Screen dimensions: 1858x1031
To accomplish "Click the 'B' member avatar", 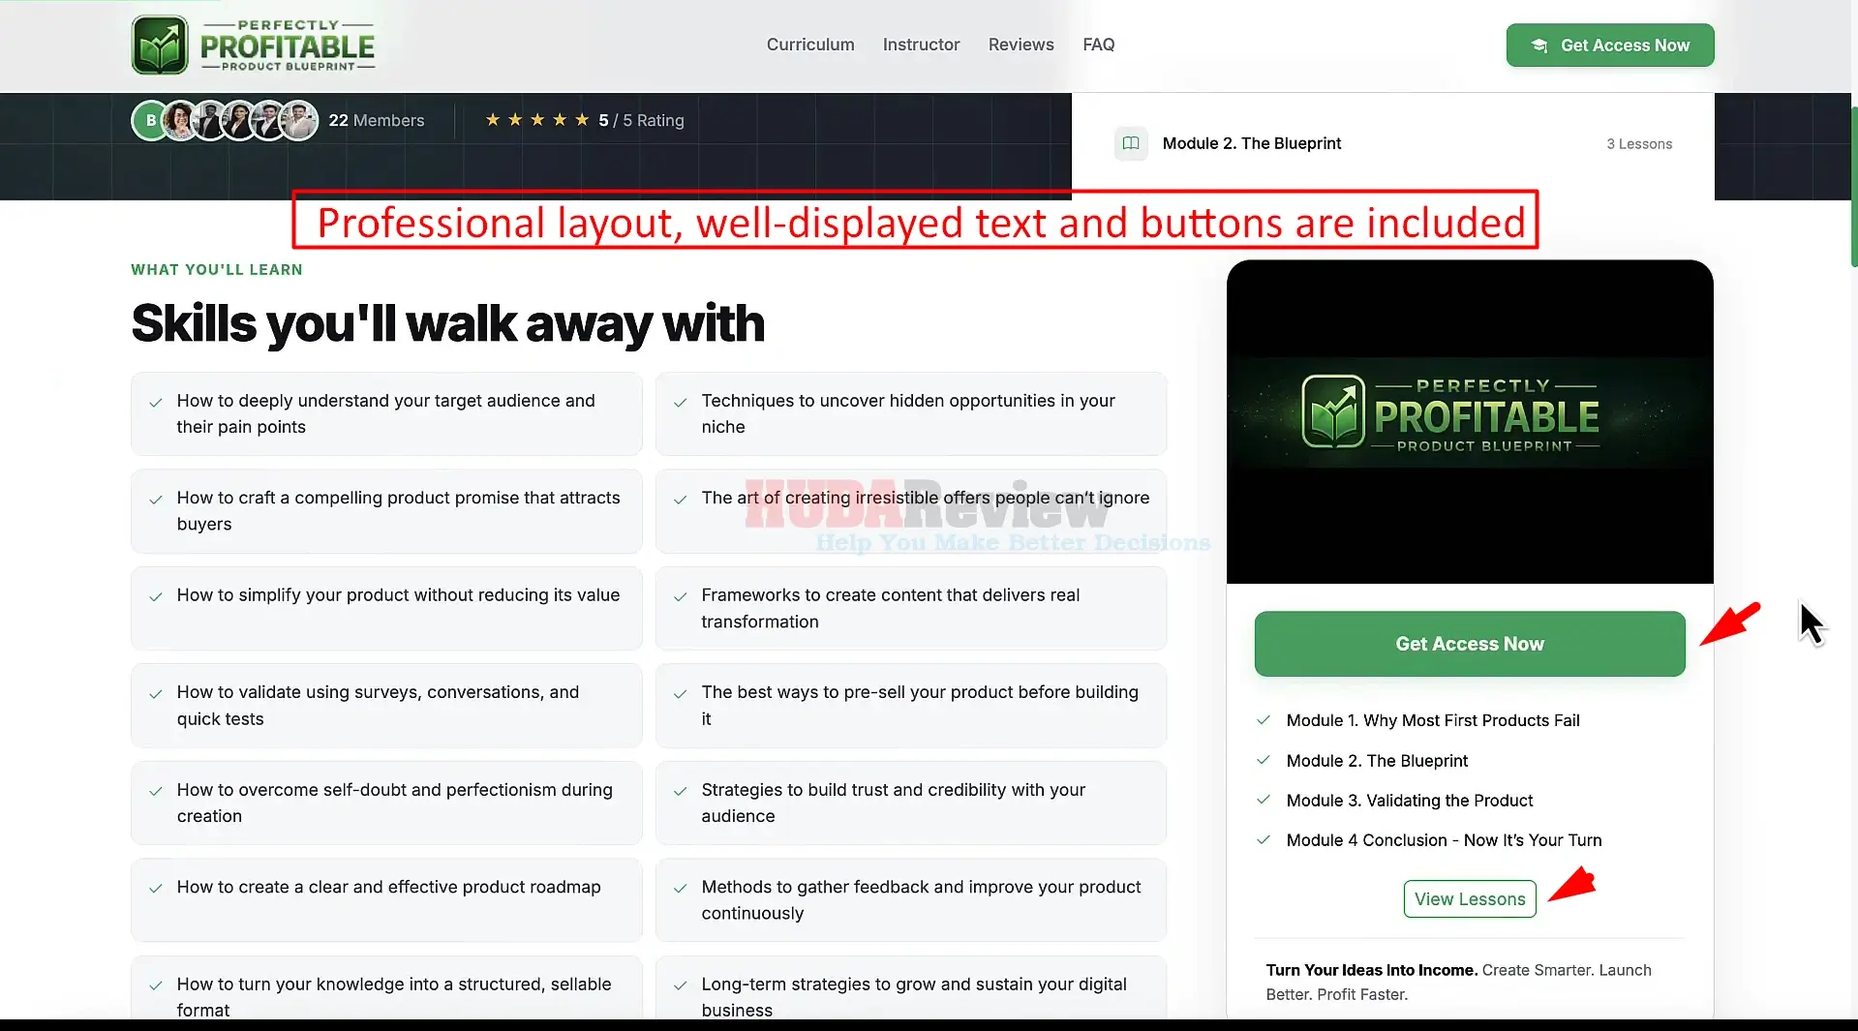I will coord(150,121).
